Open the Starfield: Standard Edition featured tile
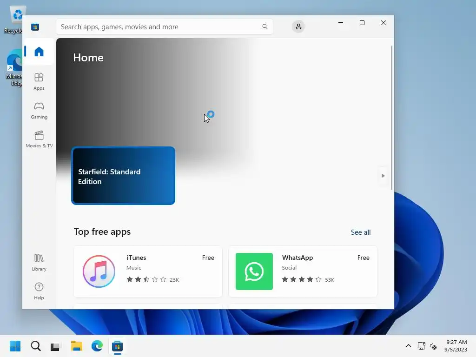The image size is (476, 357). coord(123,176)
